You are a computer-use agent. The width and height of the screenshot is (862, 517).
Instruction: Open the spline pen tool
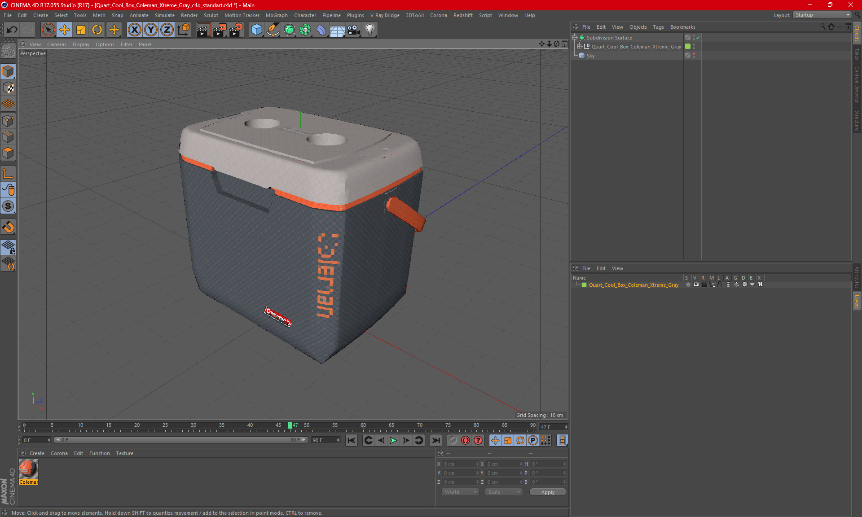(x=273, y=30)
